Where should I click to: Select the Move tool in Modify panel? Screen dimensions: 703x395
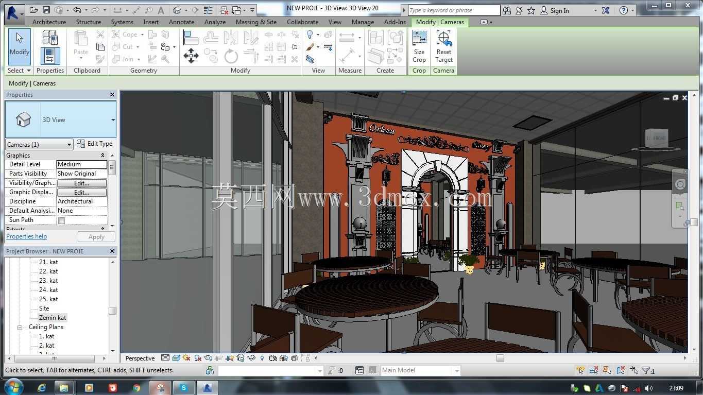tap(191, 56)
